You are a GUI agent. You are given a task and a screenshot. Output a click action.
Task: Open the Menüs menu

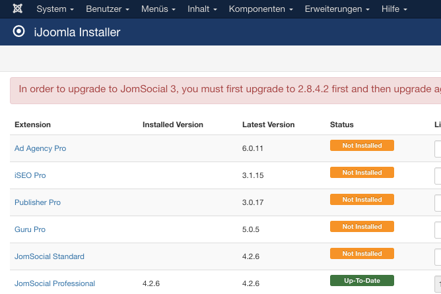tap(158, 9)
